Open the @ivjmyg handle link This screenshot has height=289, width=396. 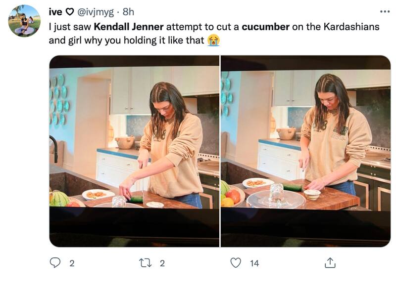(96, 11)
